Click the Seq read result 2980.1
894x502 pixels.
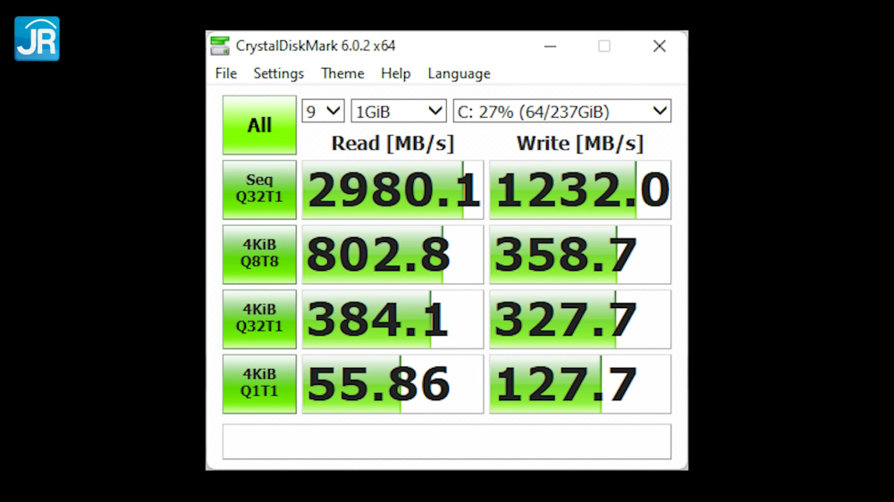pyautogui.click(x=392, y=189)
